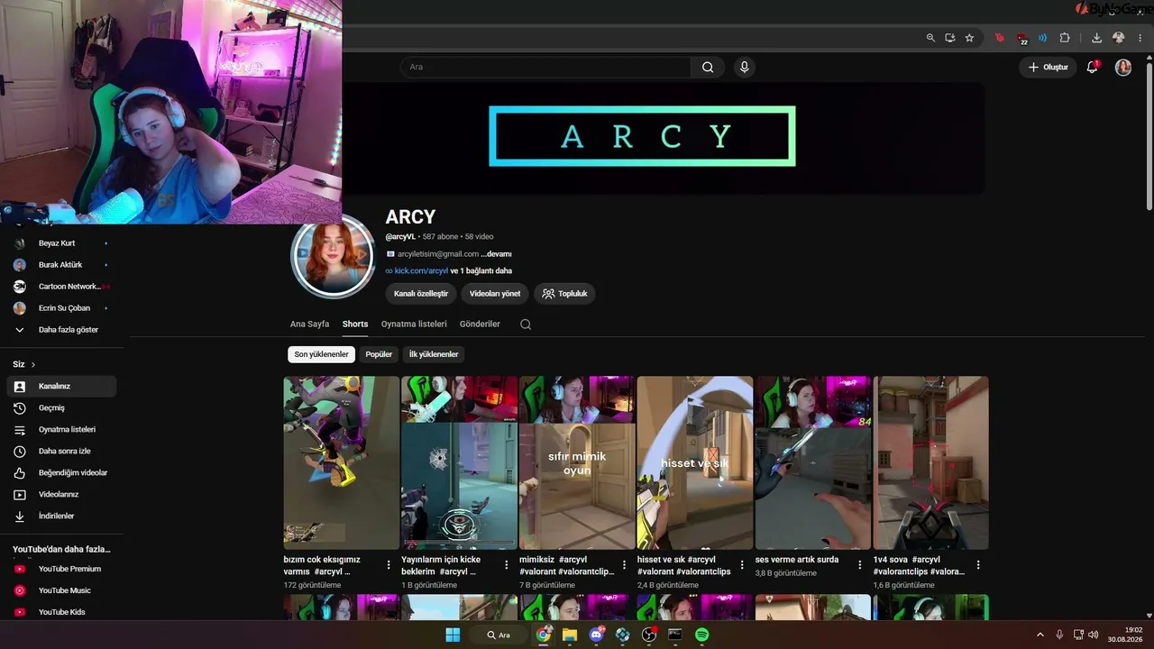Screen dimensions: 1154x649
Task: Select the 'İlk yüklenenler' filter chip
Action: click(x=434, y=354)
